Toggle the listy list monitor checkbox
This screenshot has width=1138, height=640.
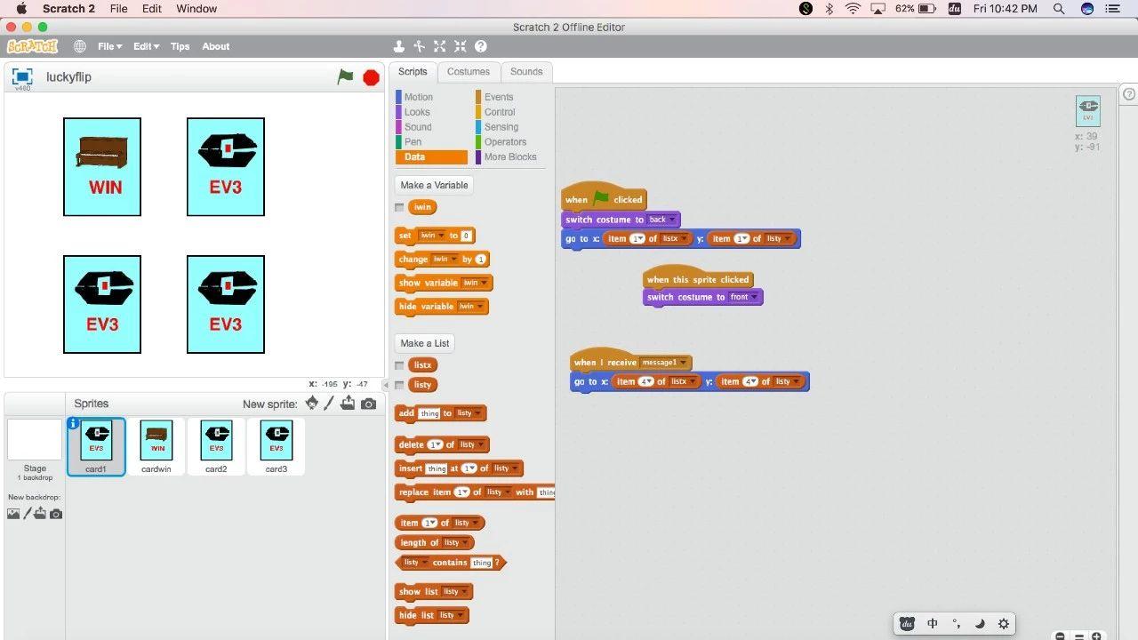coord(399,385)
